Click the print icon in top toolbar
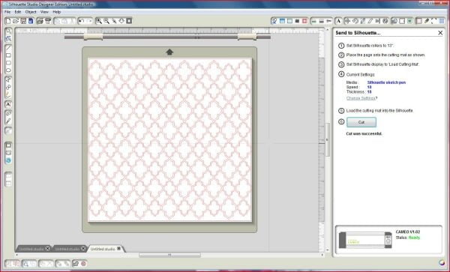This screenshot has width=450, height=272. coord(40,21)
